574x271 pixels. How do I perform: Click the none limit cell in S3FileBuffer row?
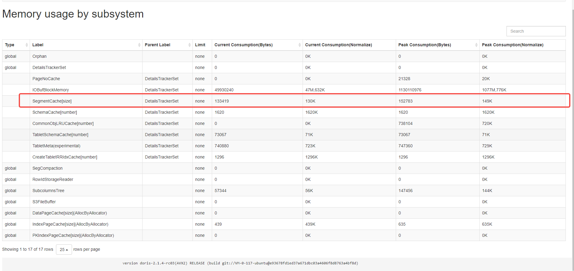pyautogui.click(x=202, y=202)
